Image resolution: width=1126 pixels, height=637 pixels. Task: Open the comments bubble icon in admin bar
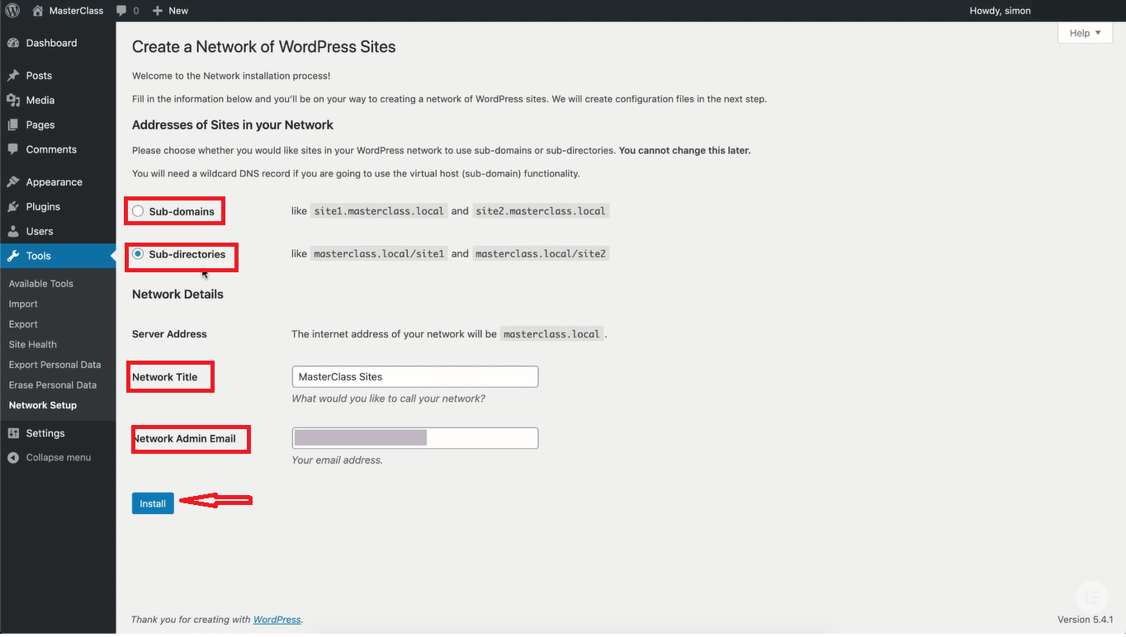pos(121,11)
